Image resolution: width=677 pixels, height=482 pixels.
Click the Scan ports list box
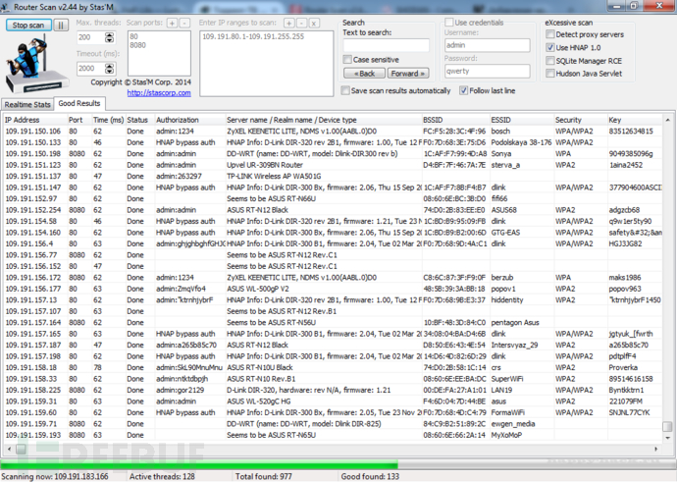[159, 53]
